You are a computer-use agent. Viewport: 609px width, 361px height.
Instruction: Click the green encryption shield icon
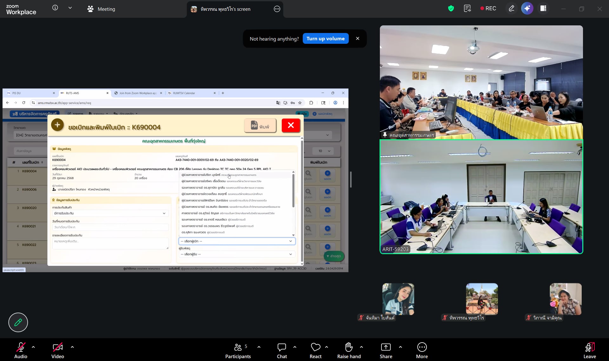tap(451, 9)
